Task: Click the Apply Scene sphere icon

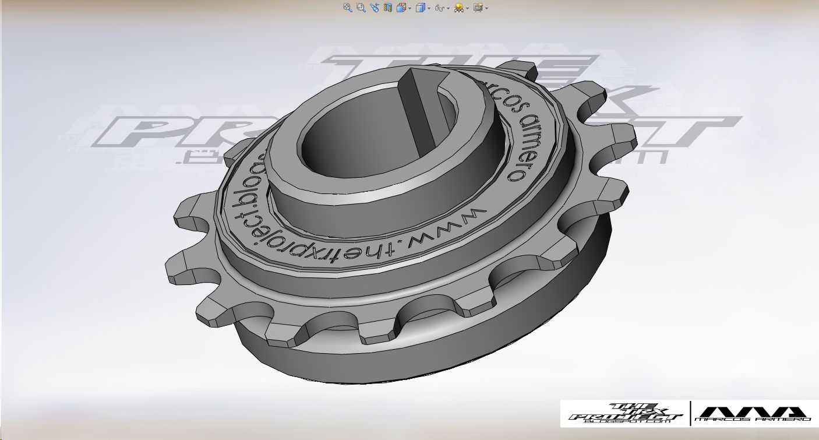Action: tap(459, 8)
